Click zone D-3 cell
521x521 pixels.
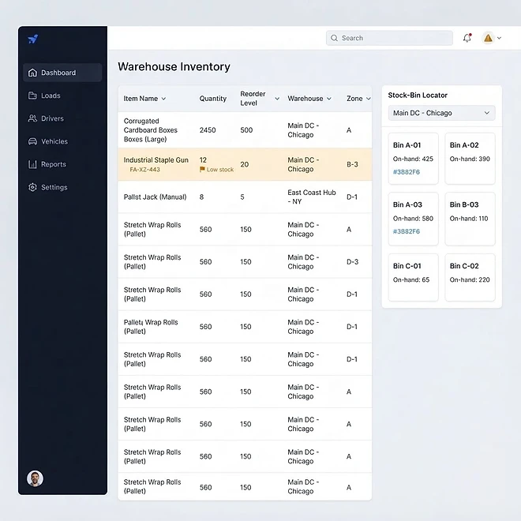click(x=352, y=262)
